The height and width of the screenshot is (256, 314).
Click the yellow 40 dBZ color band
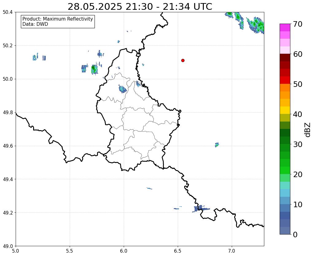(x=285, y=110)
